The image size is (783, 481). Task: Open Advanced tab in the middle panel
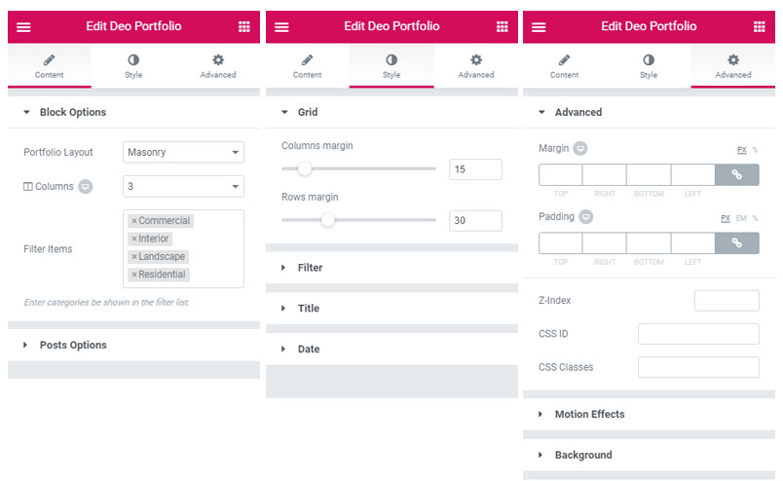[475, 65]
